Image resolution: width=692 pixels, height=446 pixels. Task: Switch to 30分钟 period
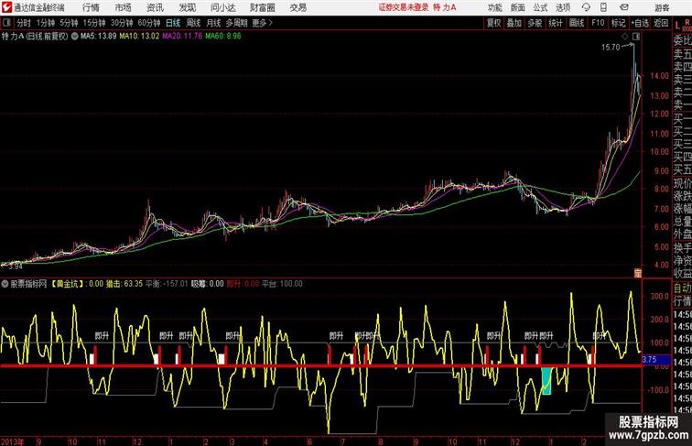[122, 23]
